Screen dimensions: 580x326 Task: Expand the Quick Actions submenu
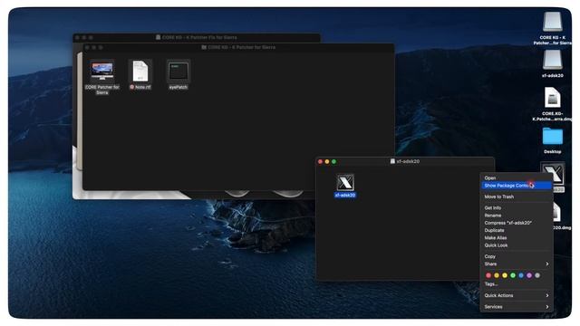click(517, 295)
